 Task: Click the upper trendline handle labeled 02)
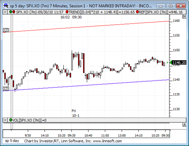(x=6, y=30)
